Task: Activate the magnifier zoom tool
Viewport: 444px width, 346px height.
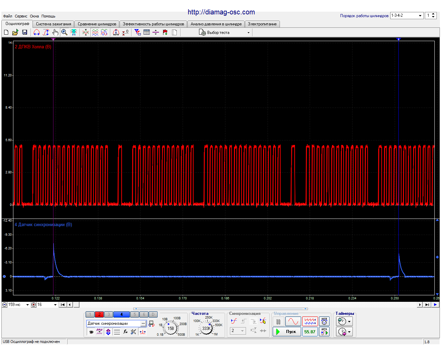Action: pos(64,32)
